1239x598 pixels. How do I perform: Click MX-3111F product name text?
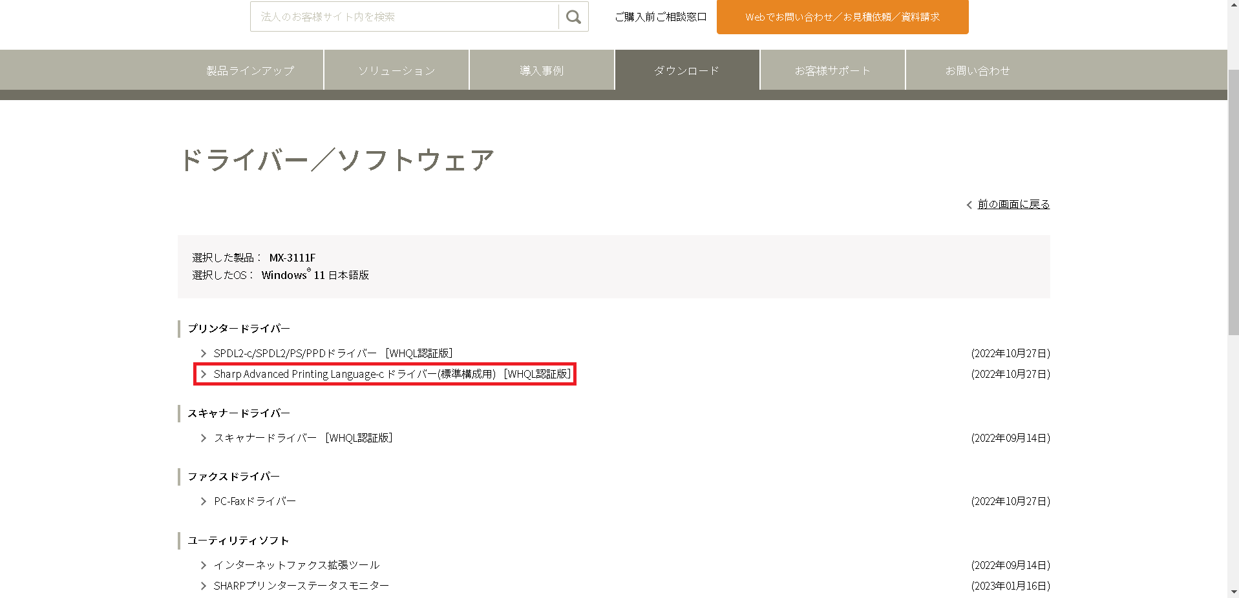pyautogui.click(x=292, y=258)
